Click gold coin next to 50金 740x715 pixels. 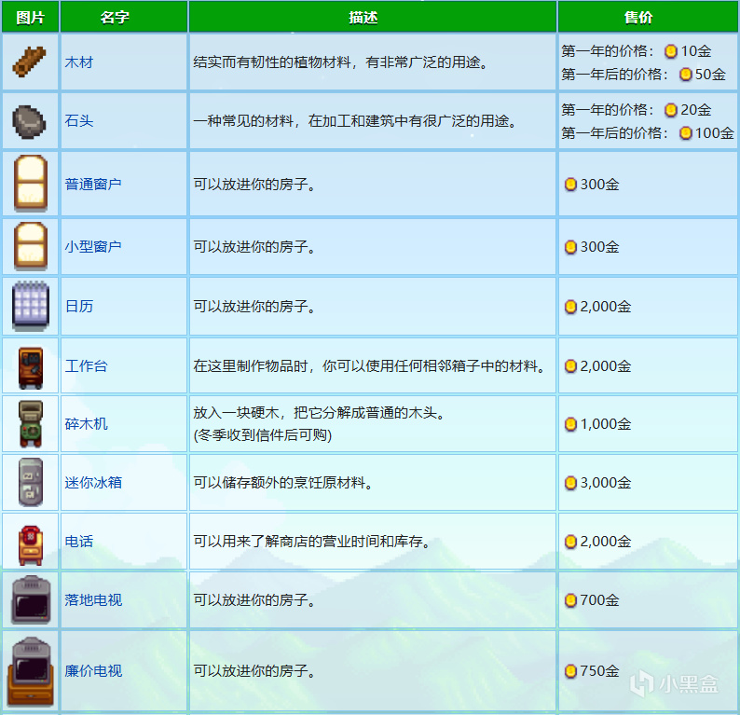coord(686,74)
